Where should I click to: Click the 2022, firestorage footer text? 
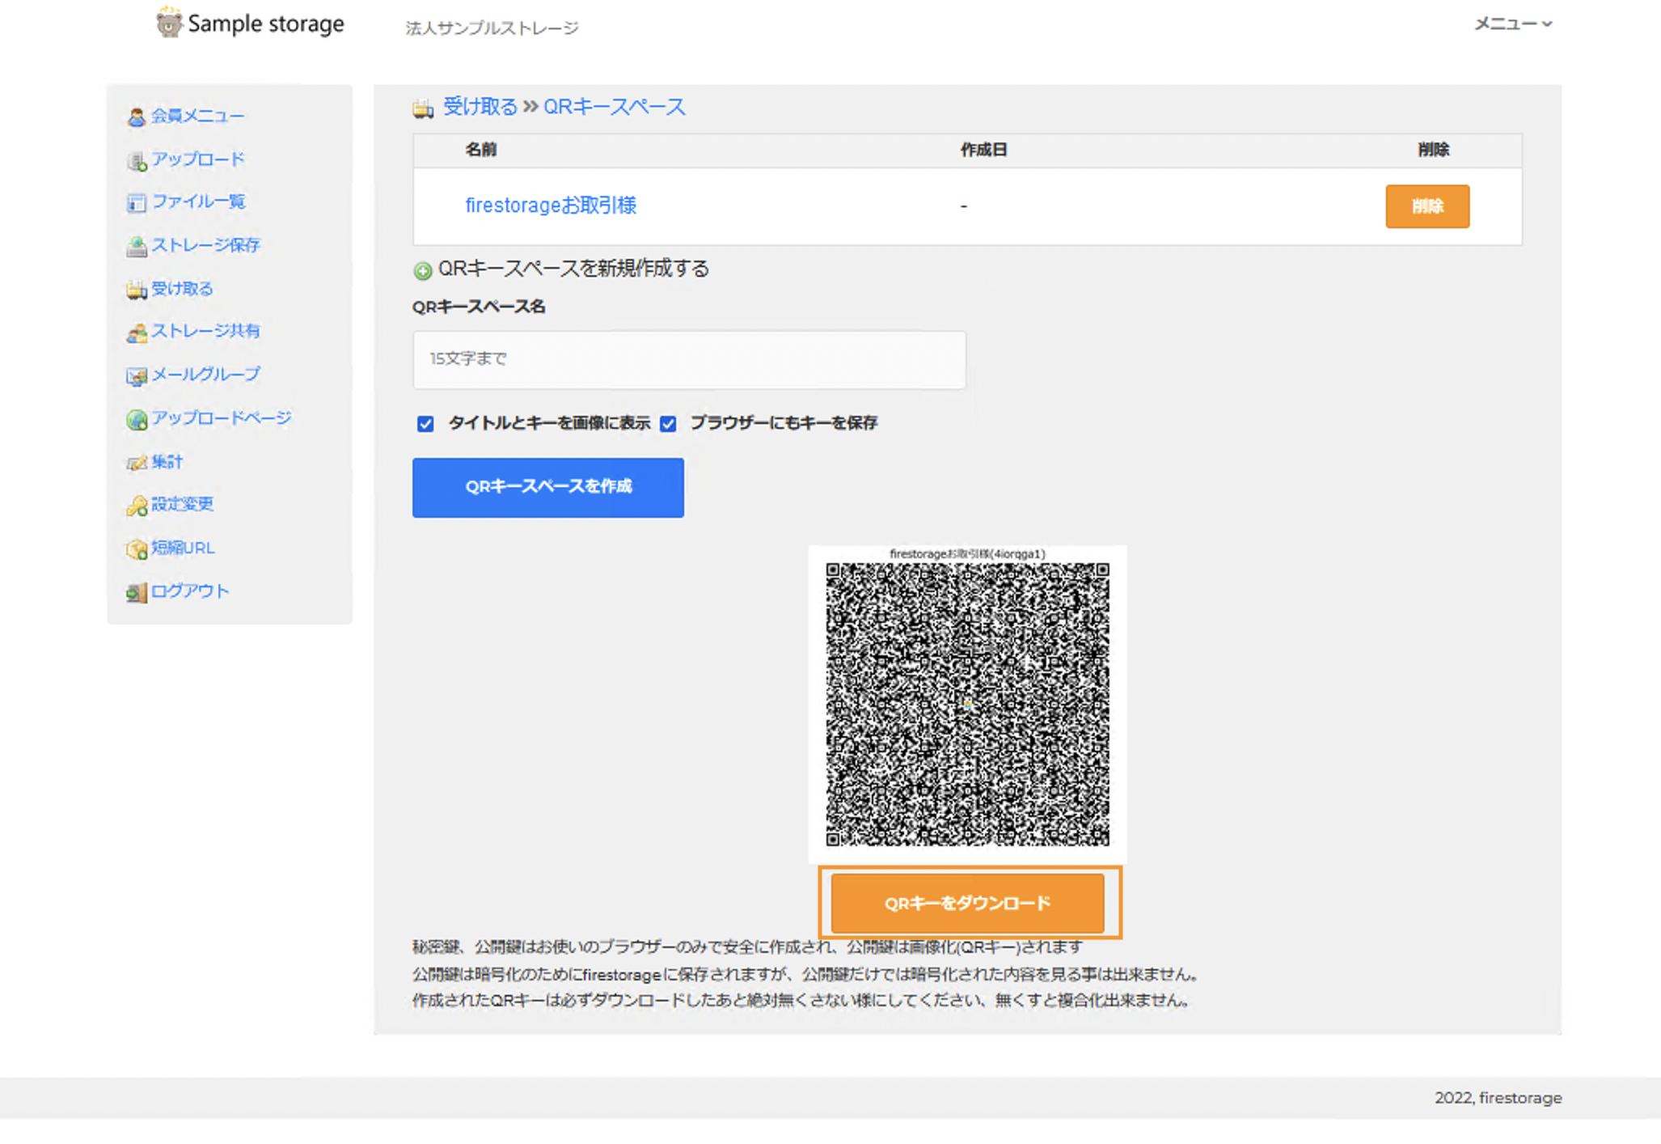1498,1098
